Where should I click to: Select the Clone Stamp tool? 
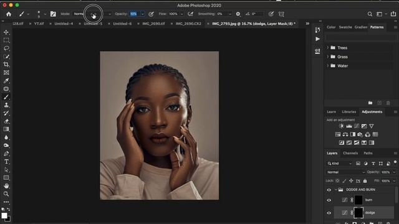pyautogui.click(x=6, y=105)
